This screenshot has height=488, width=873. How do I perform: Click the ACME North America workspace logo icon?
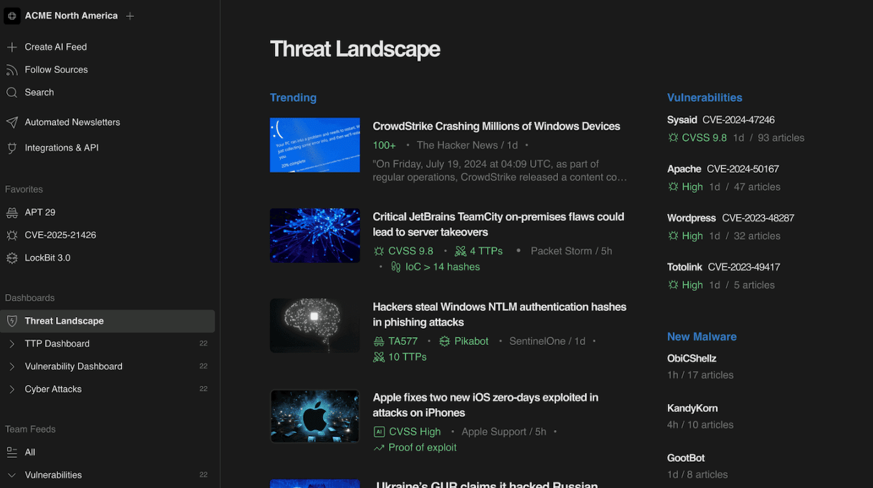pyautogui.click(x=12, y=16)
